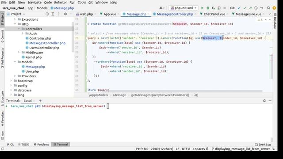
Task: Expand the Exceptions folder
Action: (15, 19)
